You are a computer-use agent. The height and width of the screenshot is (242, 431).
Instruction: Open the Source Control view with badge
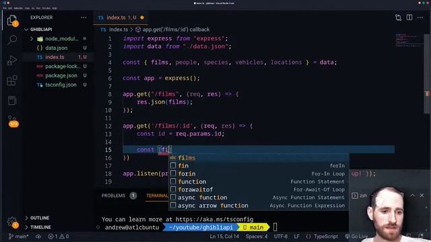12,121
